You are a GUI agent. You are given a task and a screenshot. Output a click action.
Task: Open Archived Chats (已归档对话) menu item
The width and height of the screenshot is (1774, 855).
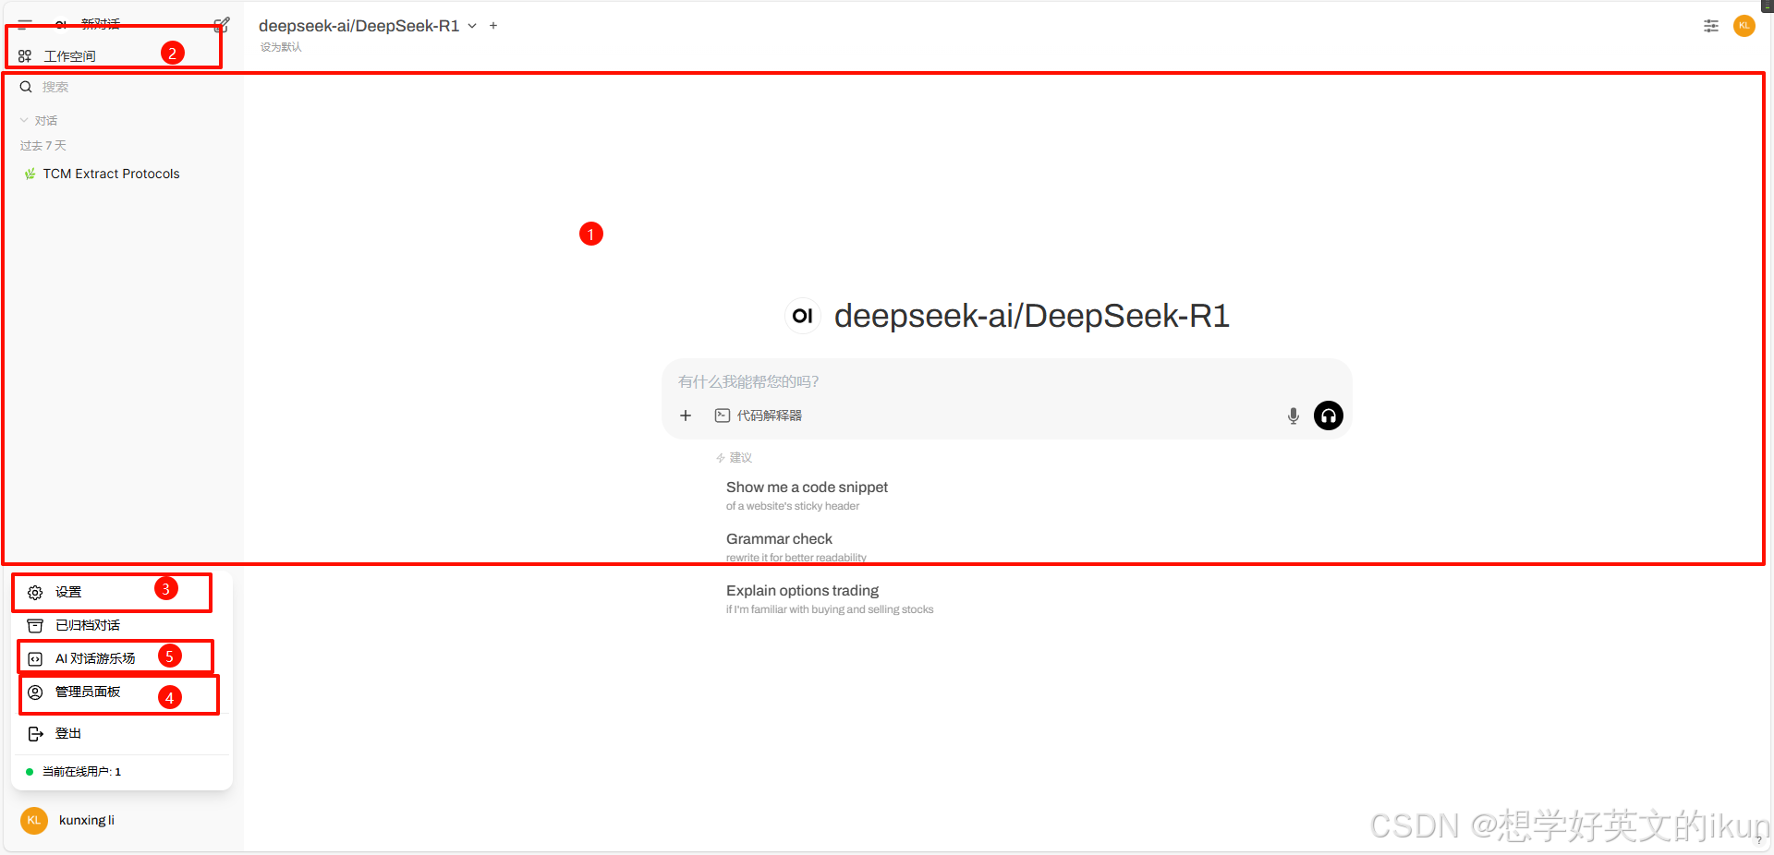click(x=122, y=625)
